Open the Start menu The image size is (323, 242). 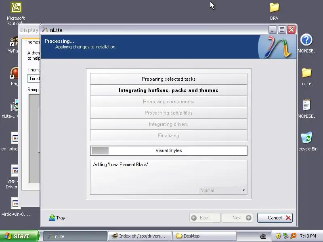click(19, 236)
